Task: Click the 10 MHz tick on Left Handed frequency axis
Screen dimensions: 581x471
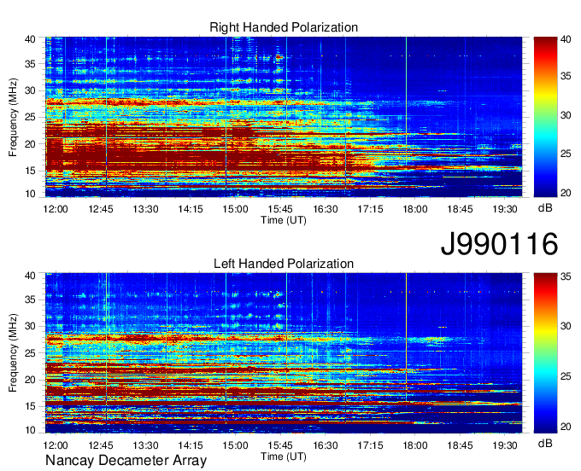Action: (30, 430)
